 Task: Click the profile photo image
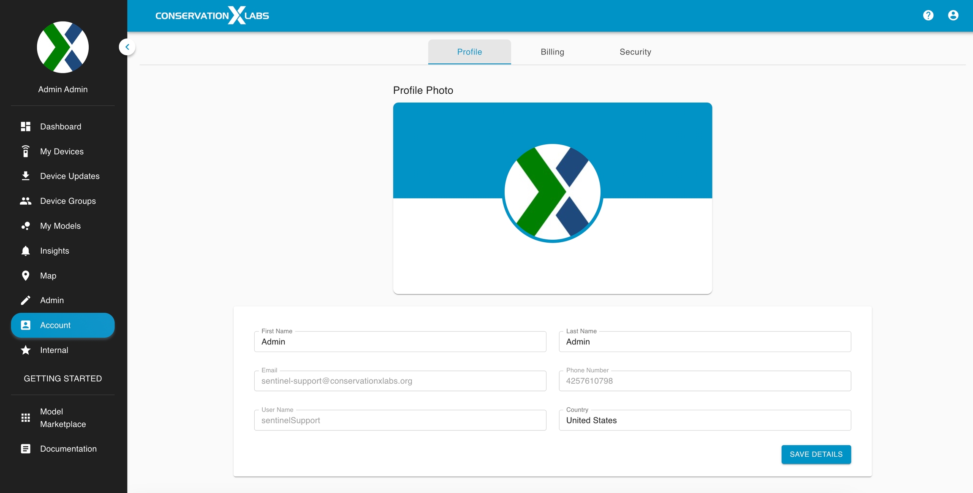(x=552, y=193)
